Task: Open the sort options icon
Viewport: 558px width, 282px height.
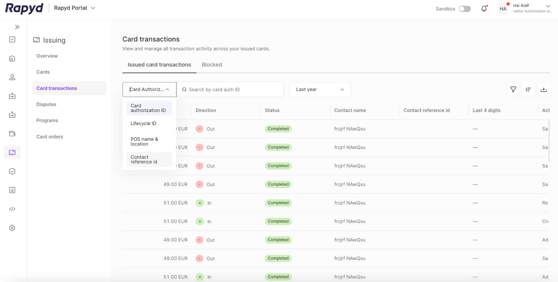Action: tap(528, 89)
